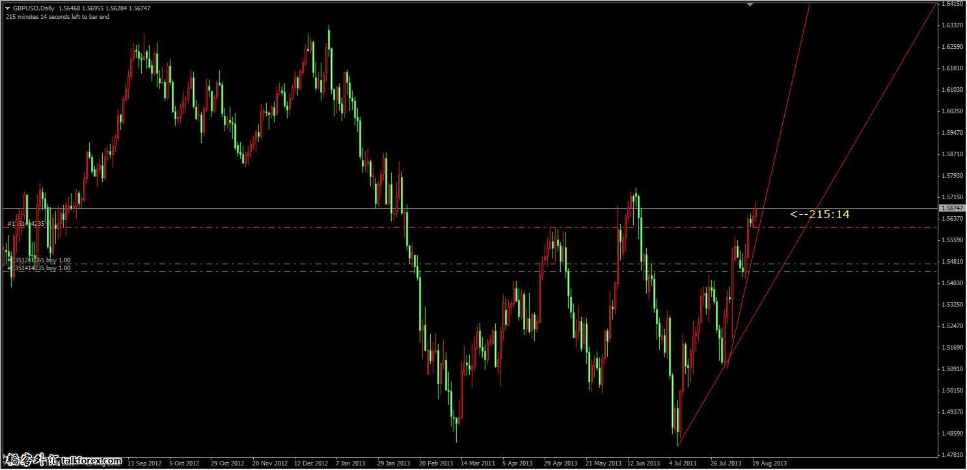Viewport: 967px width, 470px height.
Task: Click the 1.48590 price scale label
Action: [x=953, y=434]
